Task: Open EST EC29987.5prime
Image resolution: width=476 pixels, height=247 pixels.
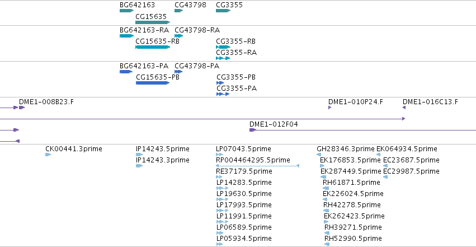Action: 385,177
